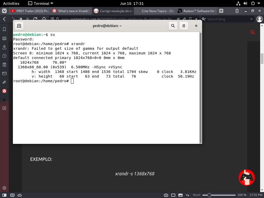Open page actions in status bar
This screenshot has width=264, height=198.
(x=188, y=195)
